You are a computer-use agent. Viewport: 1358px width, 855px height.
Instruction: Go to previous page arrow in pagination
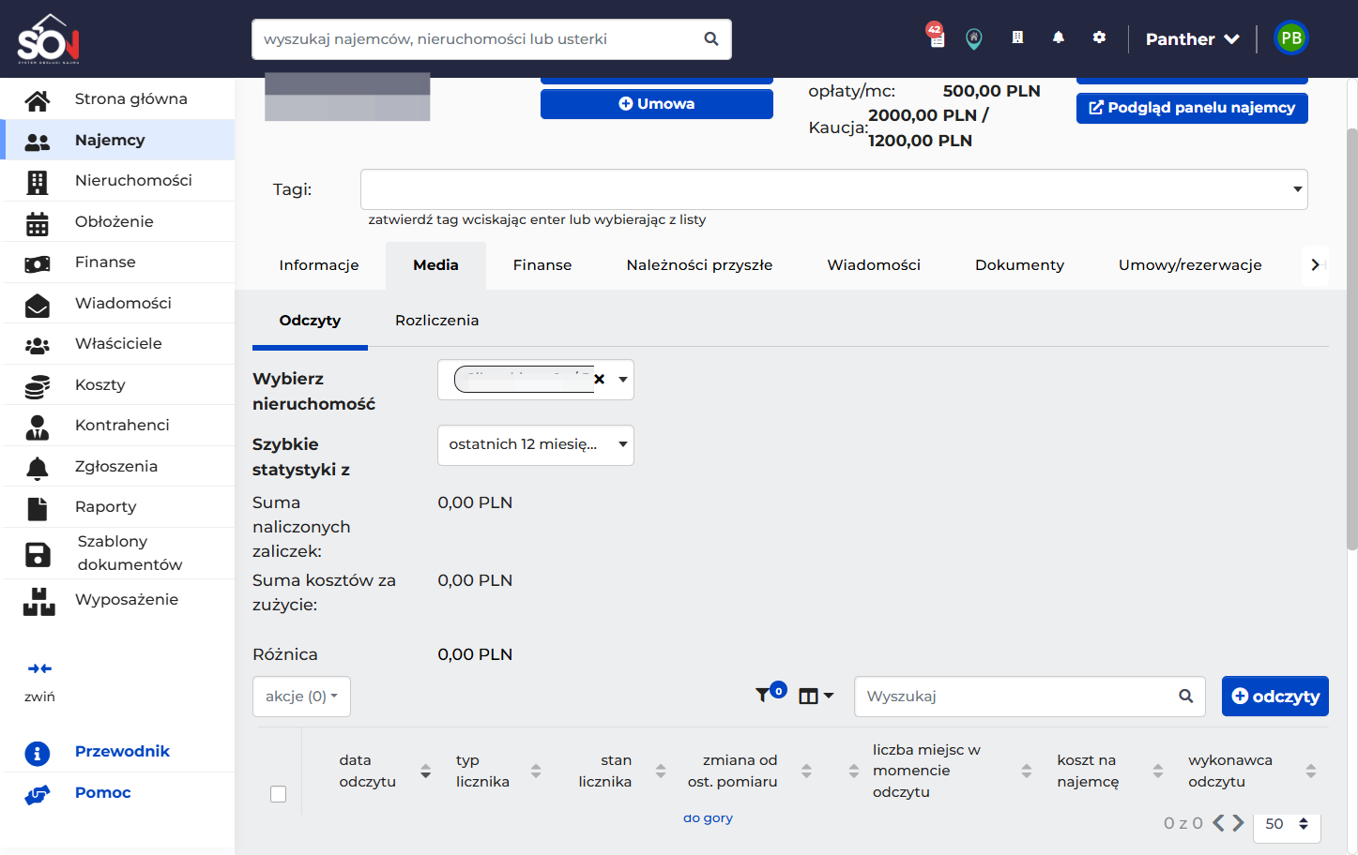pyautogui.click(x=1218, y=823)
